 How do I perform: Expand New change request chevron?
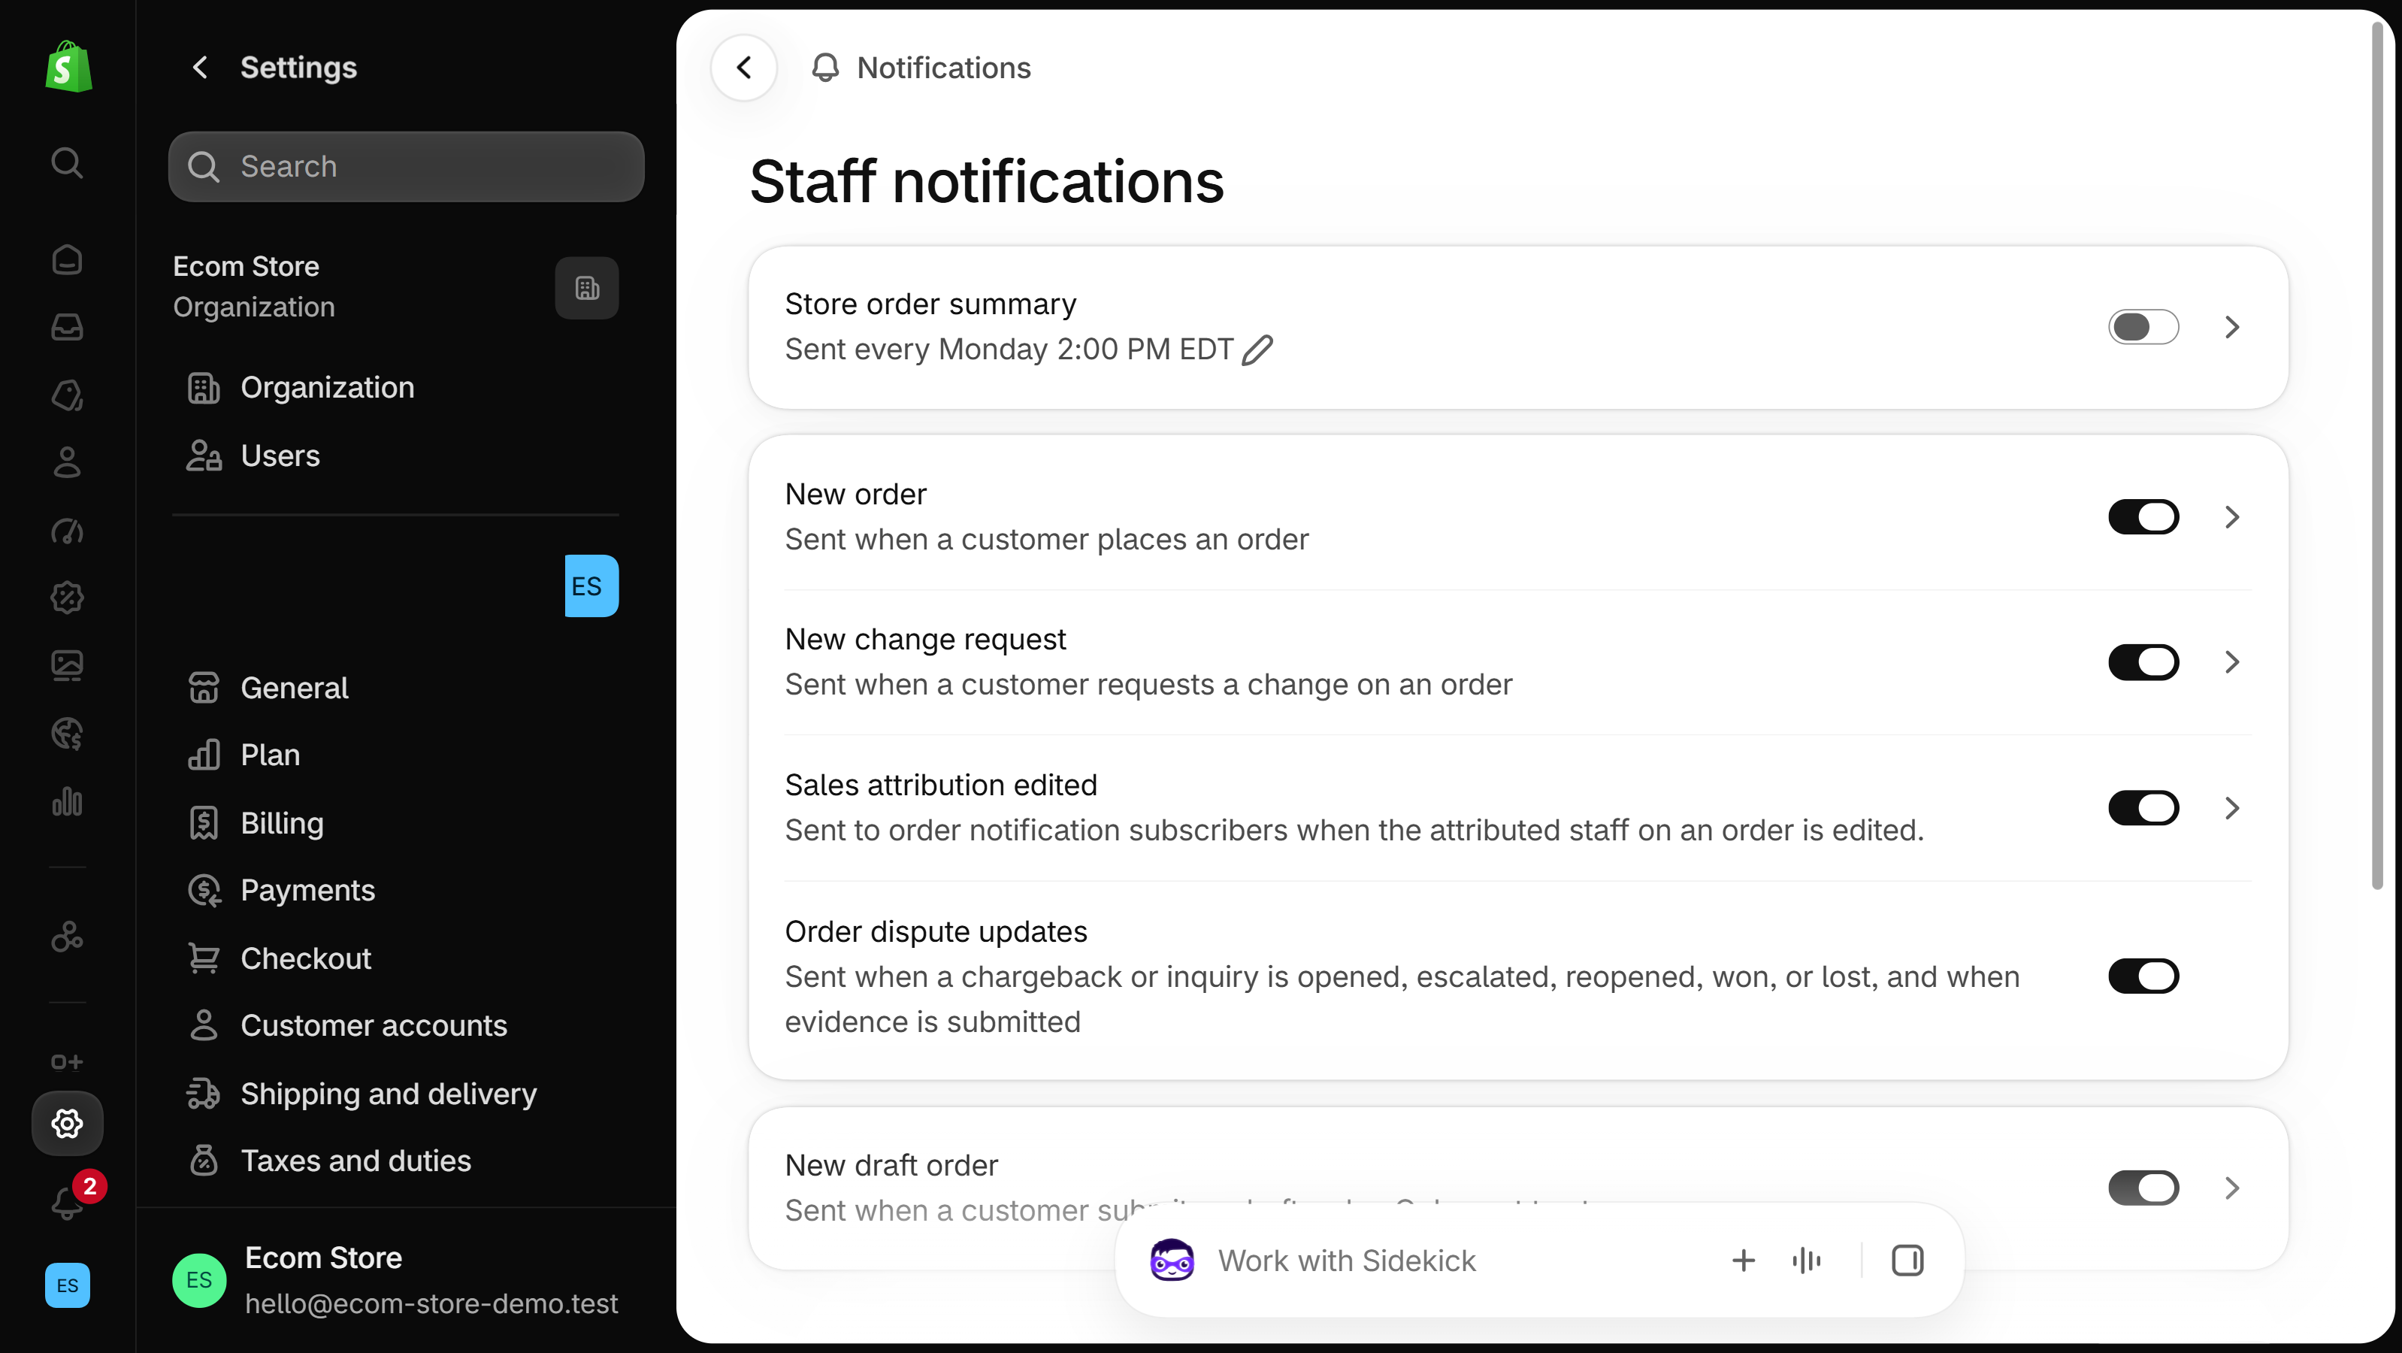point(2231,663)
